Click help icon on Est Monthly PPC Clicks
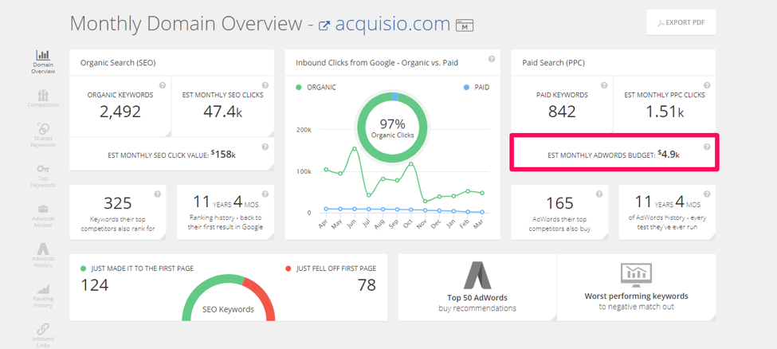Image resolution: width=777 pixels, height=349 pixels. (x=707, y=85)
